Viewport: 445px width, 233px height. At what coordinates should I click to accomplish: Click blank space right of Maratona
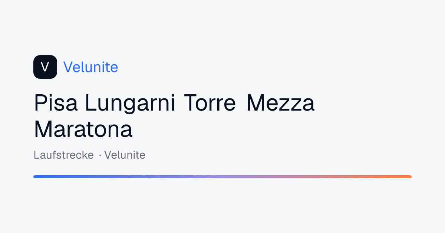[278, 129]
